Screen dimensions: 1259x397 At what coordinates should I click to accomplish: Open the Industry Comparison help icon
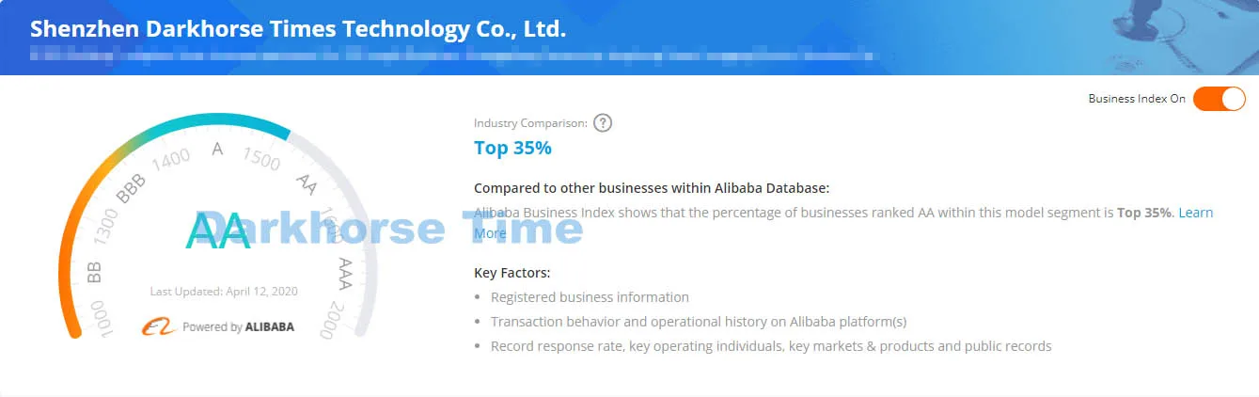tap(603, 123)
